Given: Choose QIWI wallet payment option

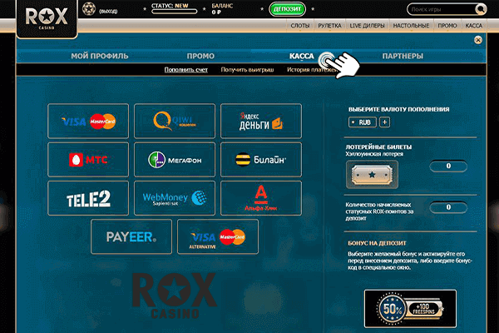Looking at the screenshot, I should (174, 121).
